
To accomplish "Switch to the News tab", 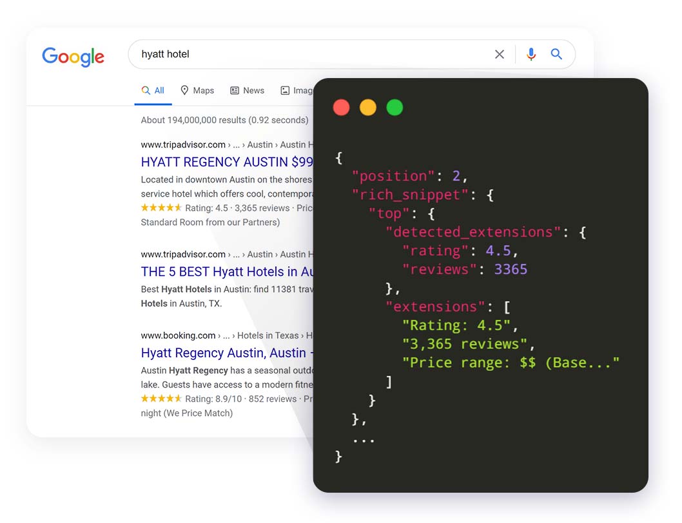I will pos(247,91).
